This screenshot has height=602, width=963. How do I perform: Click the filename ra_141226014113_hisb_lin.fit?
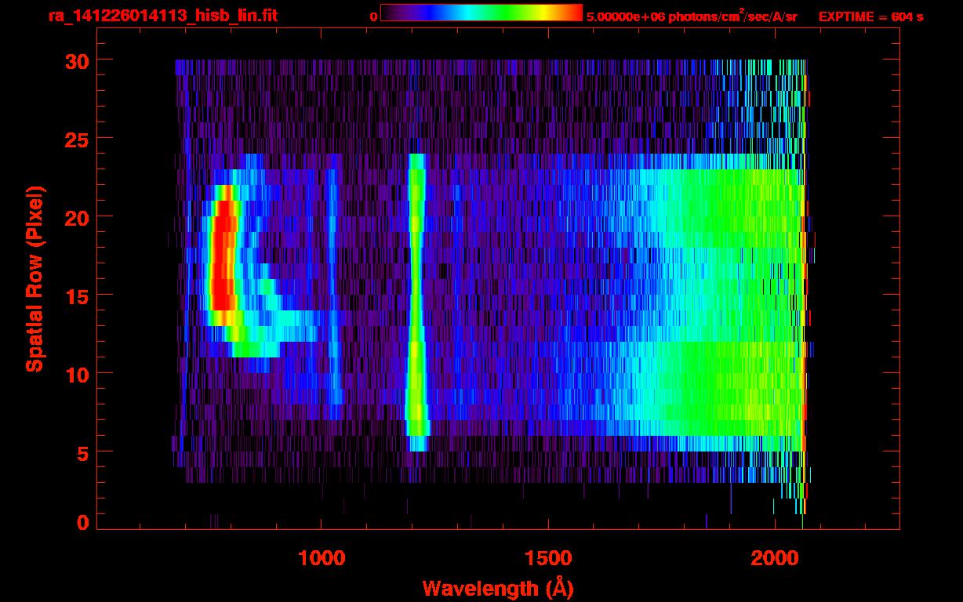pos(162,16)
